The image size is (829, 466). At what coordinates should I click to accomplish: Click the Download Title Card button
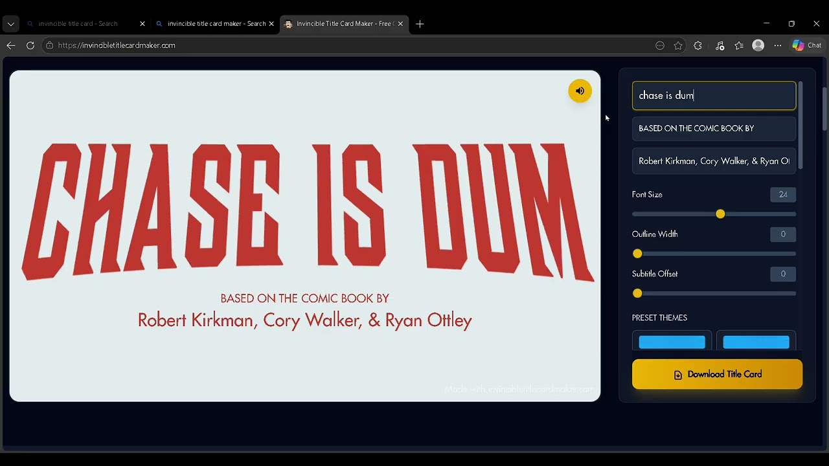coord(717,374)
